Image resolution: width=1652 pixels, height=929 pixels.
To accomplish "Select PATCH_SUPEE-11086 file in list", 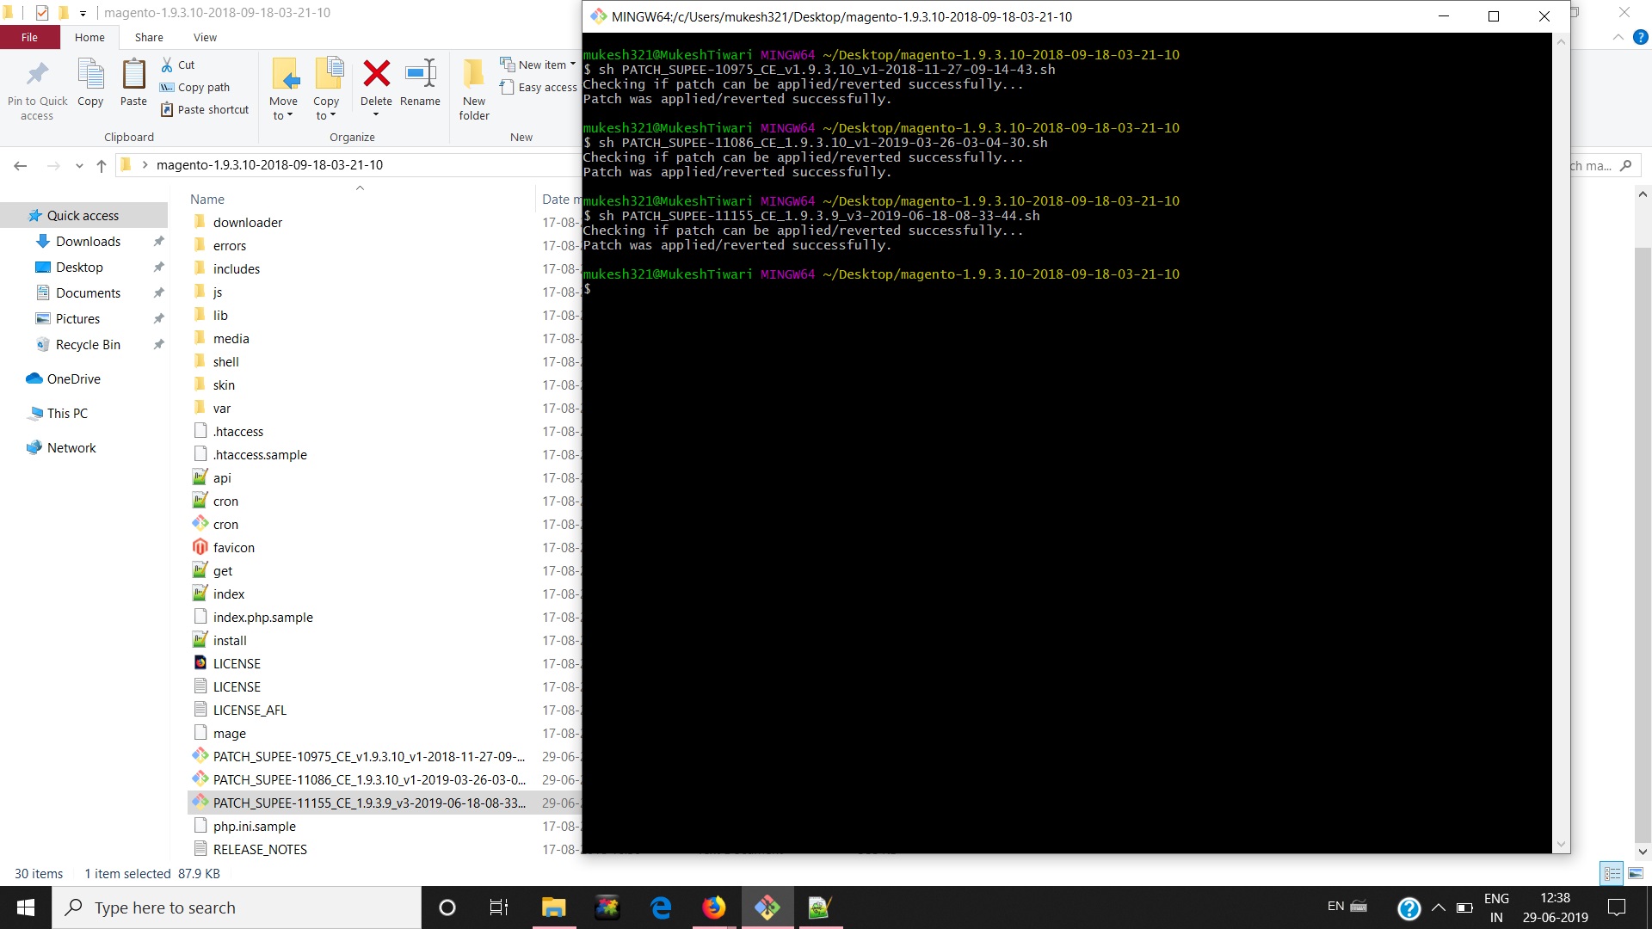I will 368,779.
